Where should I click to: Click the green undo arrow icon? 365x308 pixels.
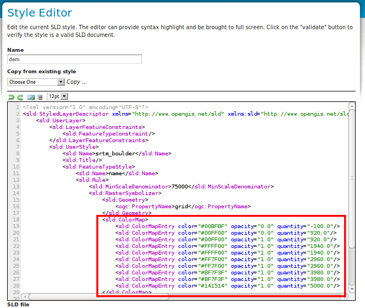[x=11, y=97]
